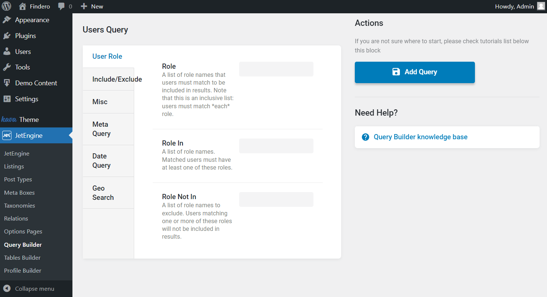Click the Demo Content download icon
Screen dimensions: 547x297
7,83
